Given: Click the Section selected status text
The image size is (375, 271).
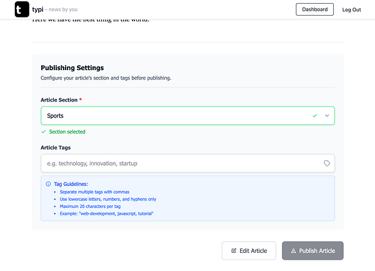Looking at the screenshot, I should tap(67, 132).
